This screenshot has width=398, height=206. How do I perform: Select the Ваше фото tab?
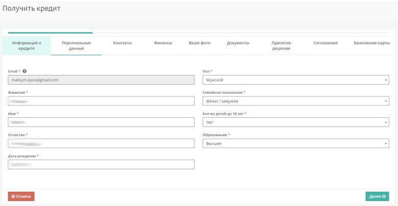[x=200, y=43]
